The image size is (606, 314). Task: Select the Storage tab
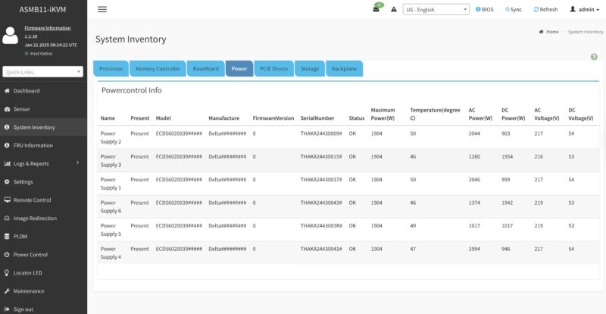[309, 68]
